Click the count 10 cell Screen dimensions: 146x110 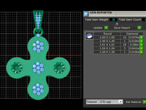coord(124,37)
